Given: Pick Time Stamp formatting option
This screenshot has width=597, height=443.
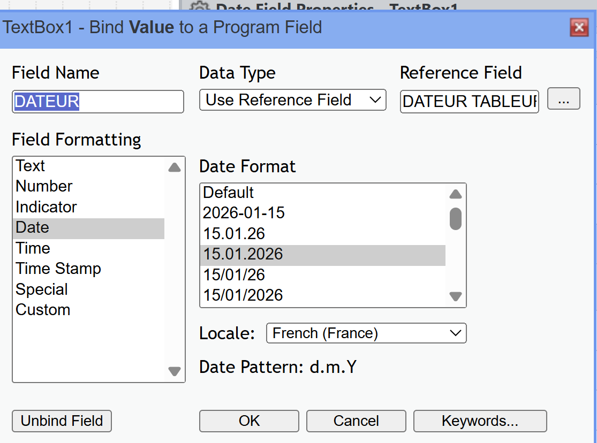Looking at the screenshot, I should coord(58,269).
